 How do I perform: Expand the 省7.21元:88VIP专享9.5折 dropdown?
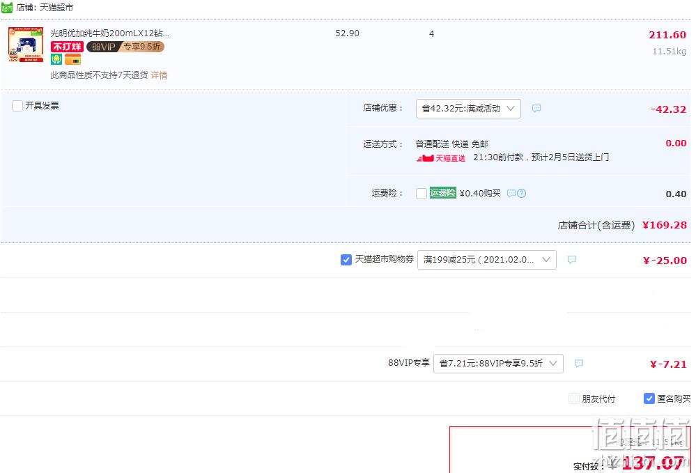498,364
